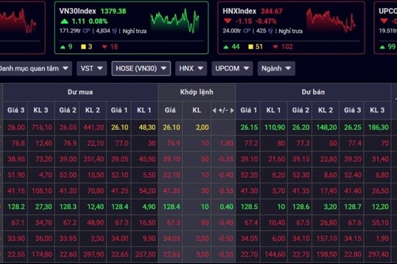This screenshot has width=397, height=264.
Task: Click ask volume 297,40
Action: tap(379, 254)
